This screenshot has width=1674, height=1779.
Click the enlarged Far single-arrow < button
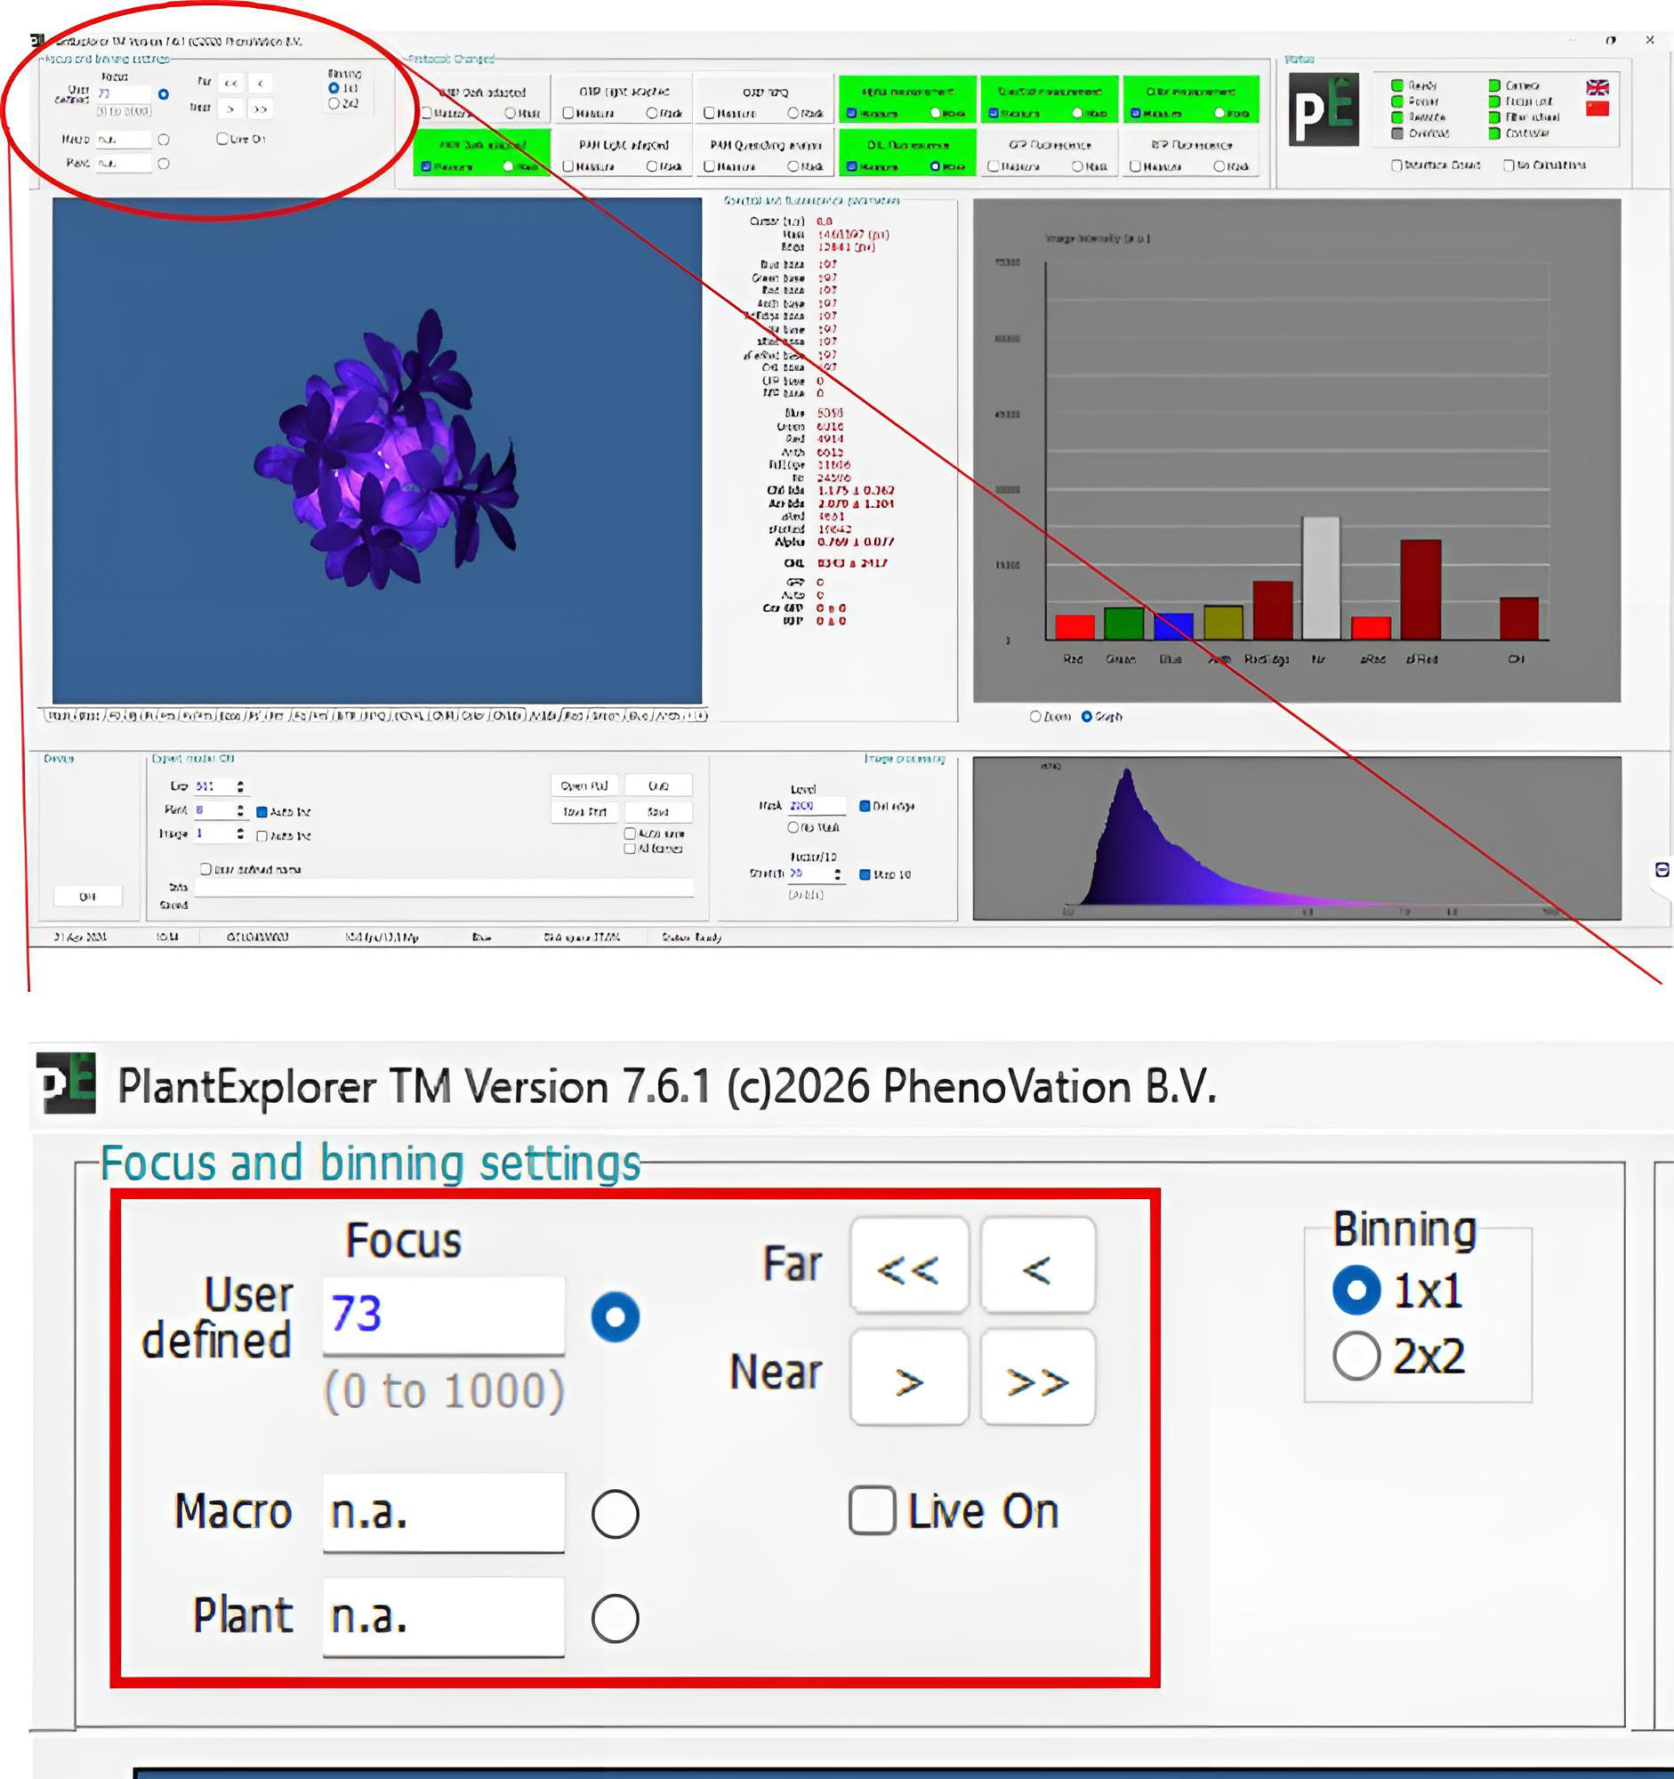1038,1265
